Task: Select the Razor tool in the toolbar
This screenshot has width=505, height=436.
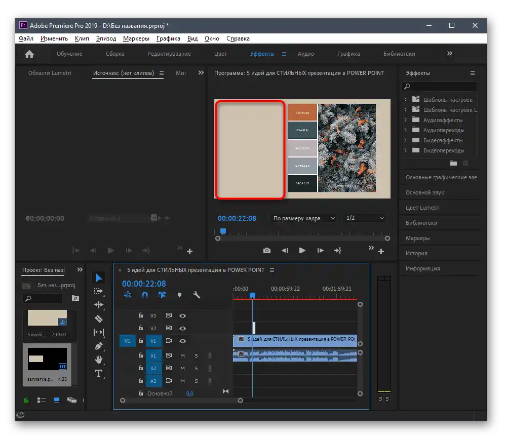Action: 99,319
